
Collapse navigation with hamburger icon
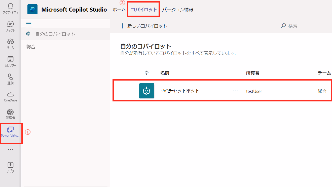[x=29, y=24]
